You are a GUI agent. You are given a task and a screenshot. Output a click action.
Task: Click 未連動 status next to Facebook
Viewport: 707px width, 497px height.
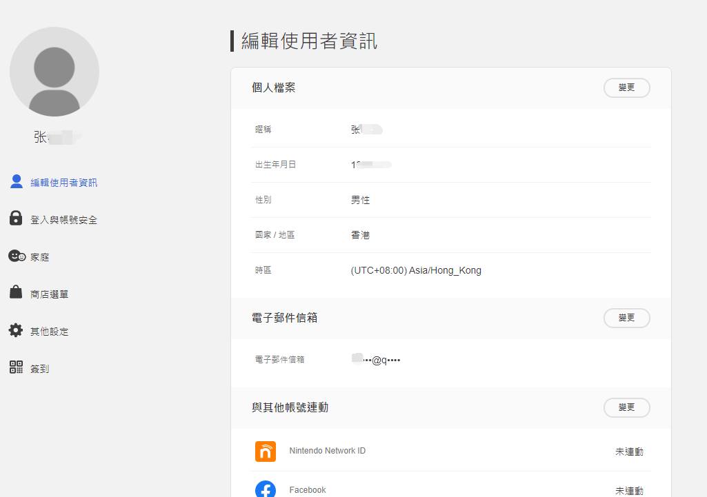click(629, 490)
